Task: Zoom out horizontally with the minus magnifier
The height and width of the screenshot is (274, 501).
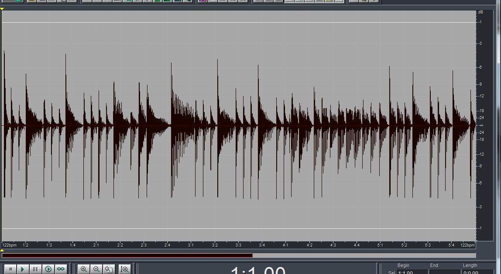Action: pos(96,269)
